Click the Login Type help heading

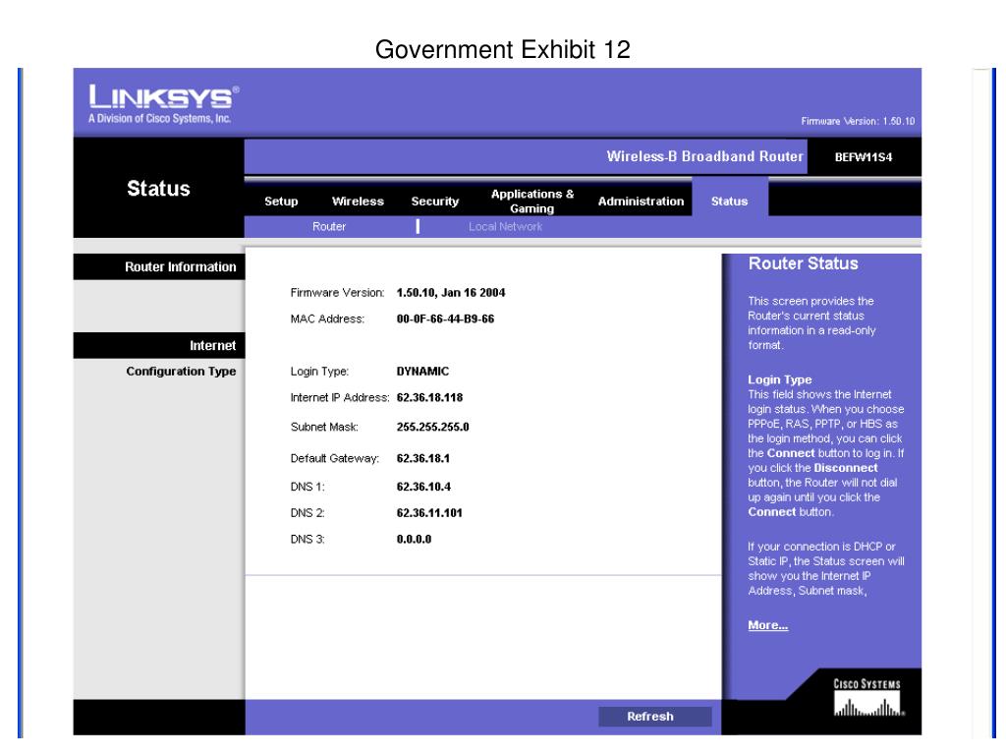pos(779,379)
